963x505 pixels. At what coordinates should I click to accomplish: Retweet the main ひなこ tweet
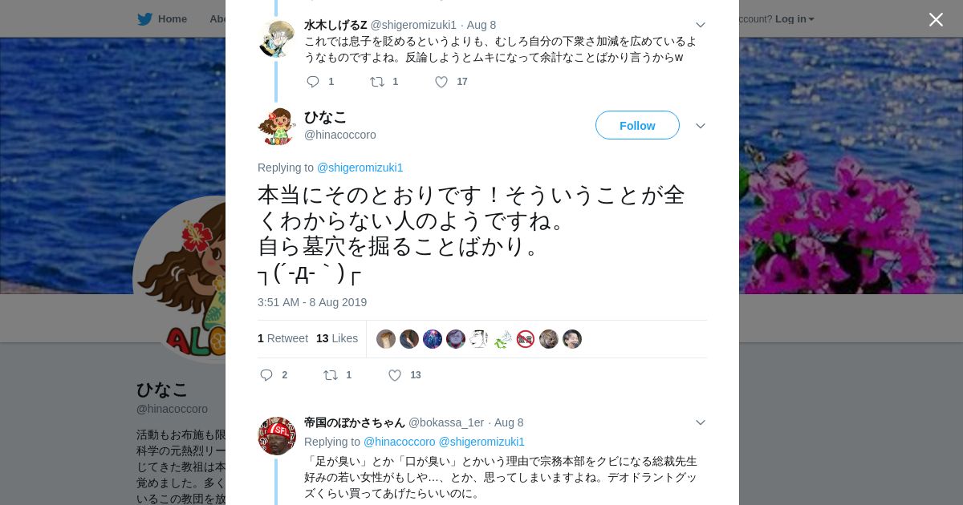[x=330, y=375]
